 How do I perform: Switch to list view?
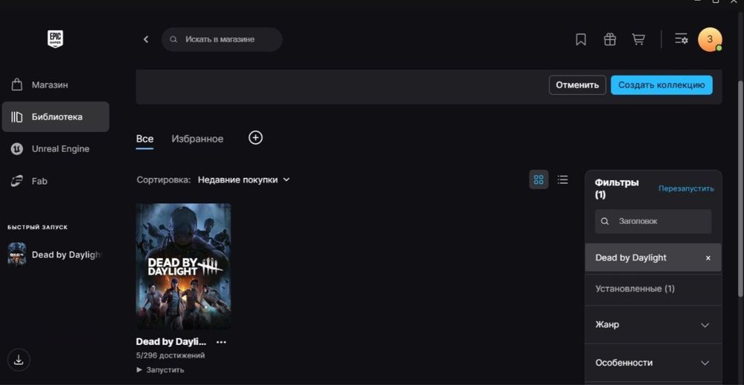click(x=562, y=179)
